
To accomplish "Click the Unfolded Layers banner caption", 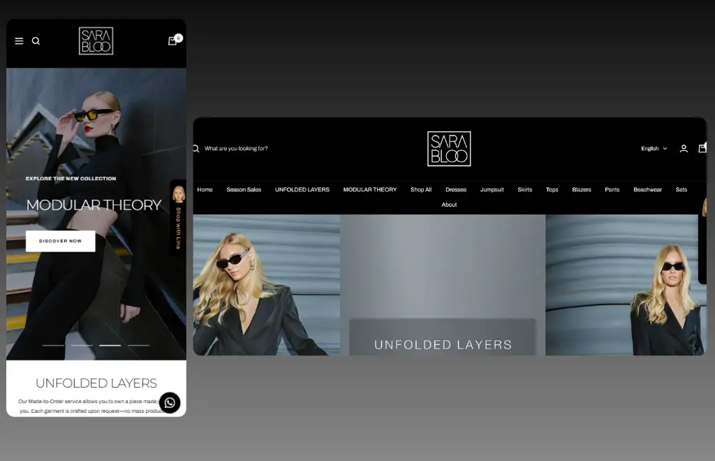I will tap(443, 344).
